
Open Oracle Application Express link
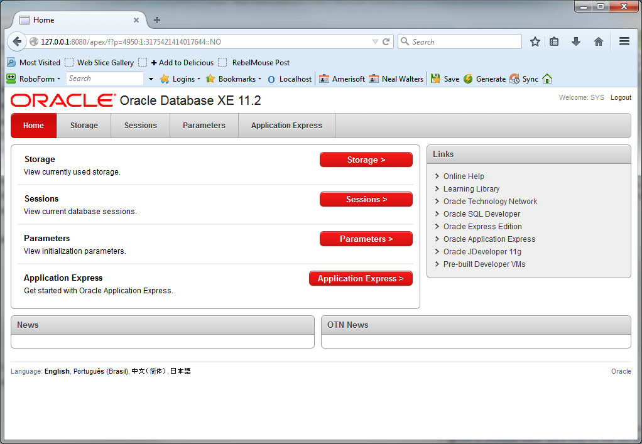pyautogui.click(x=489, y=239)
